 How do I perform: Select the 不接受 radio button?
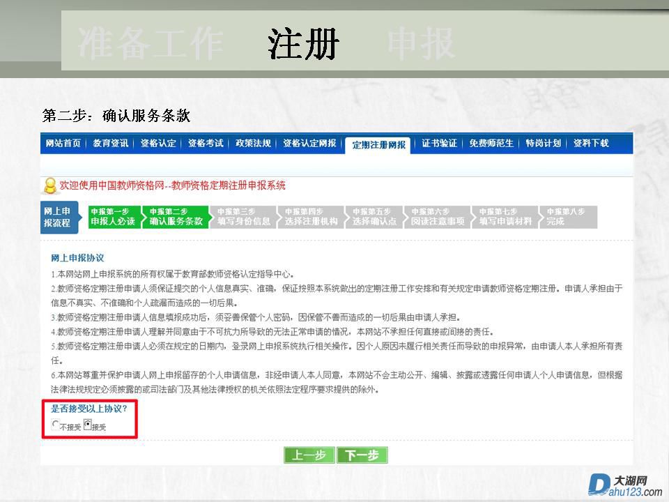[x=56, y=425]
